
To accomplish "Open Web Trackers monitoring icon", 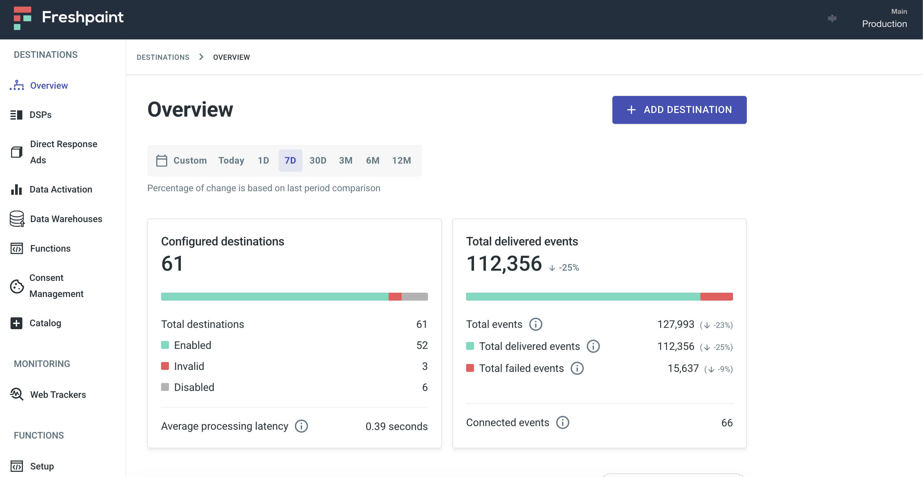I will pyautogui.click(x=17, y=394).
